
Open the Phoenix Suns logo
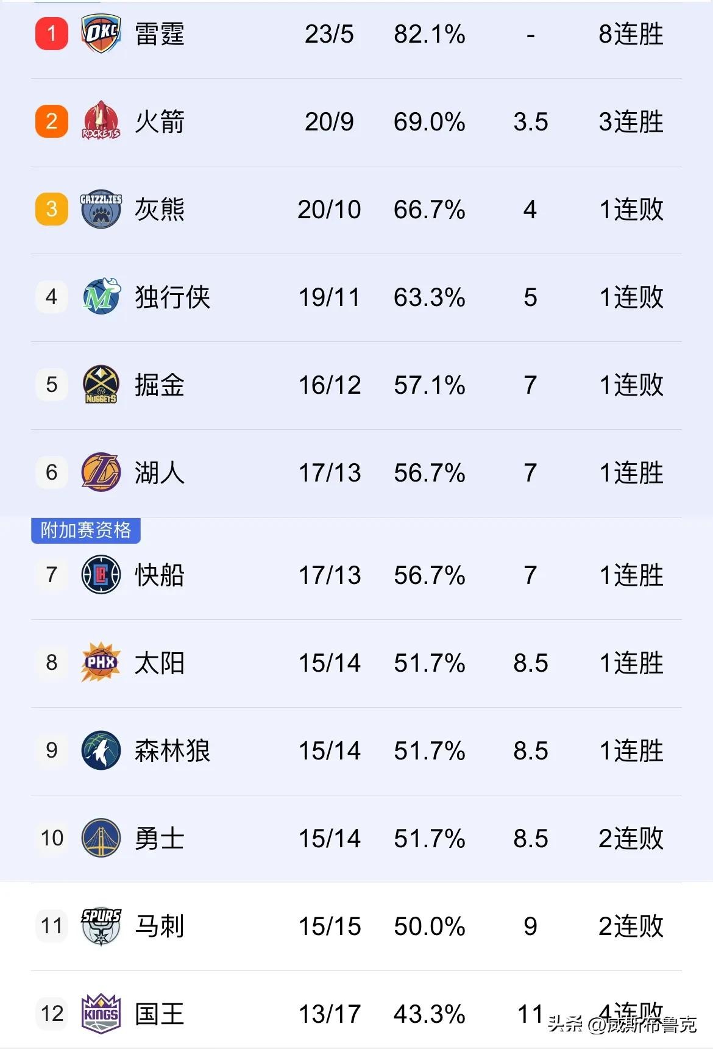[x=101, y=663]
